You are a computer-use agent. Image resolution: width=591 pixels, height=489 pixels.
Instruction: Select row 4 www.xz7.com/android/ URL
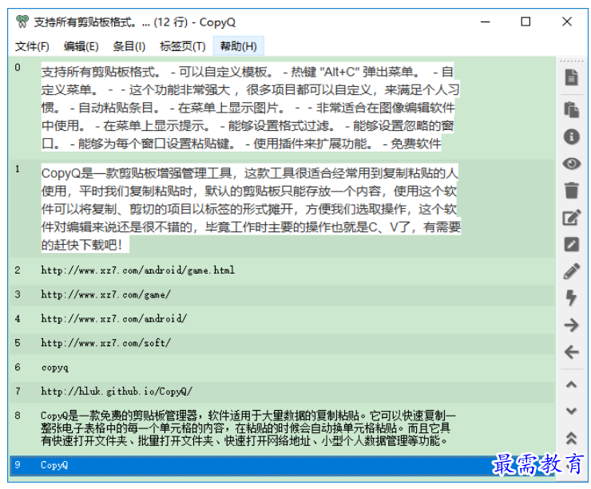coord(282,319)
